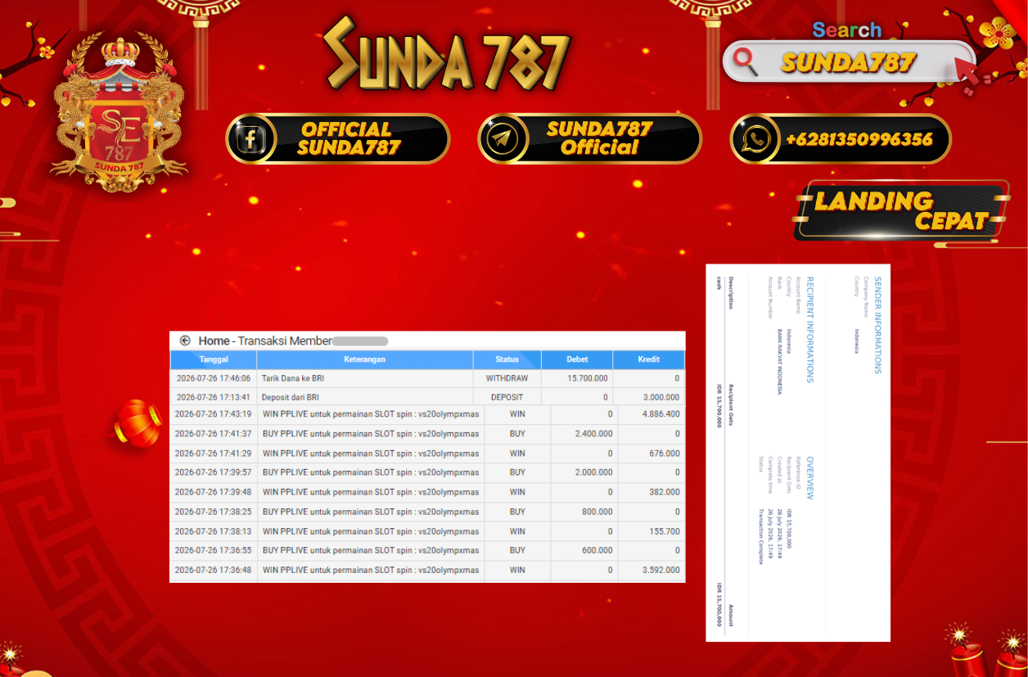Open the SUNDA787 Official Telegram button
Screen dimensions: 1028x677
pyautogui.click(x=589, y=138)
